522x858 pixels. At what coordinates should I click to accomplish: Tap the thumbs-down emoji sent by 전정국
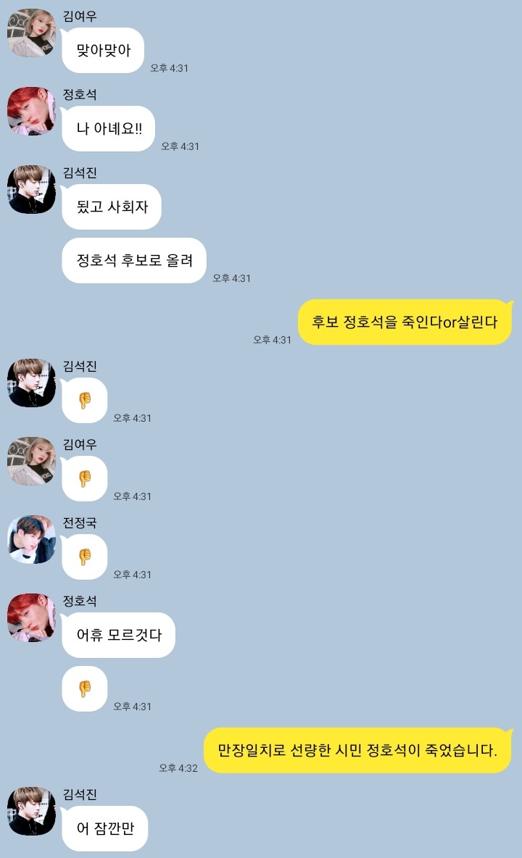(84, 557)
